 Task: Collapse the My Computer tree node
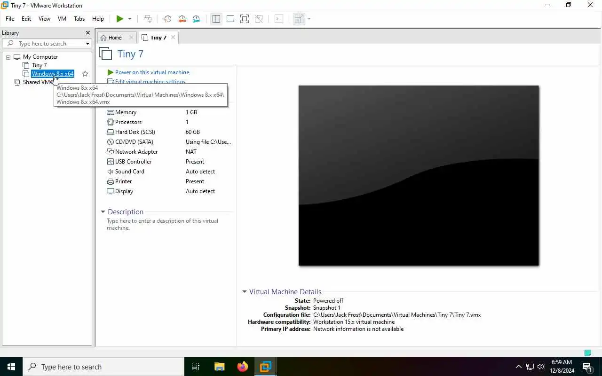[x=8, y=57]
